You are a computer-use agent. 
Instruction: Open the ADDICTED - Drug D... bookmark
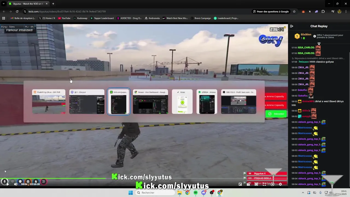129,18
